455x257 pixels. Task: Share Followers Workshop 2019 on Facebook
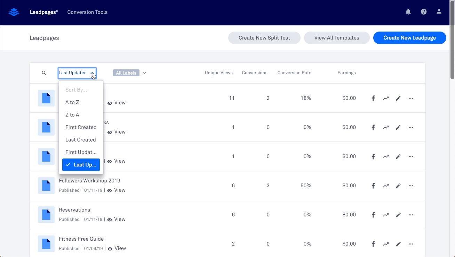click(373, 186)
